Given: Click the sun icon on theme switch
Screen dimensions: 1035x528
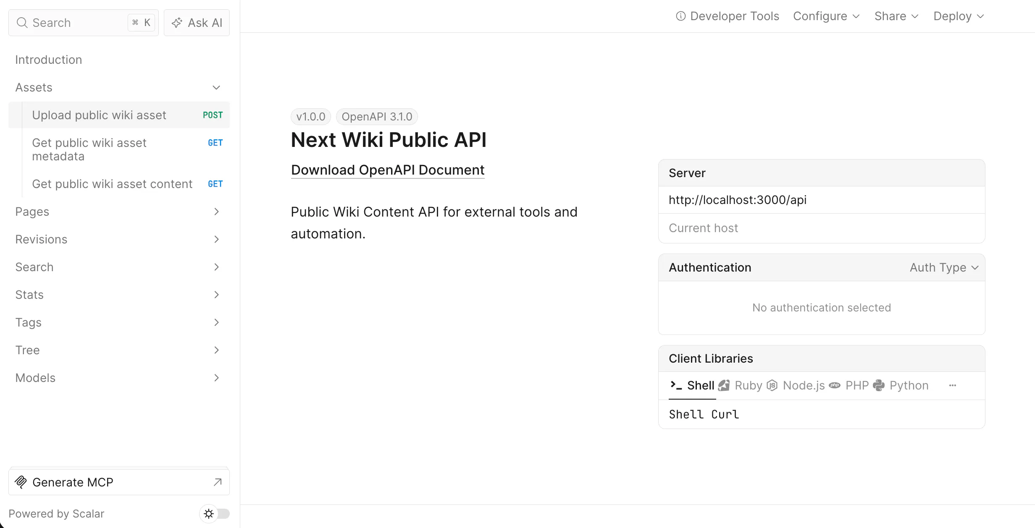Looking at the screenshot, I should pos(209,513).
